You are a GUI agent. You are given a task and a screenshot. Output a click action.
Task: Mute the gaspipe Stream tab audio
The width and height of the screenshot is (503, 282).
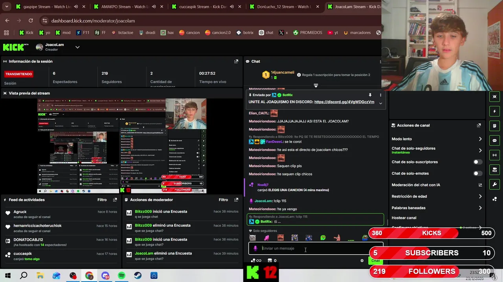pyautogui.click(x=76, y=7)
